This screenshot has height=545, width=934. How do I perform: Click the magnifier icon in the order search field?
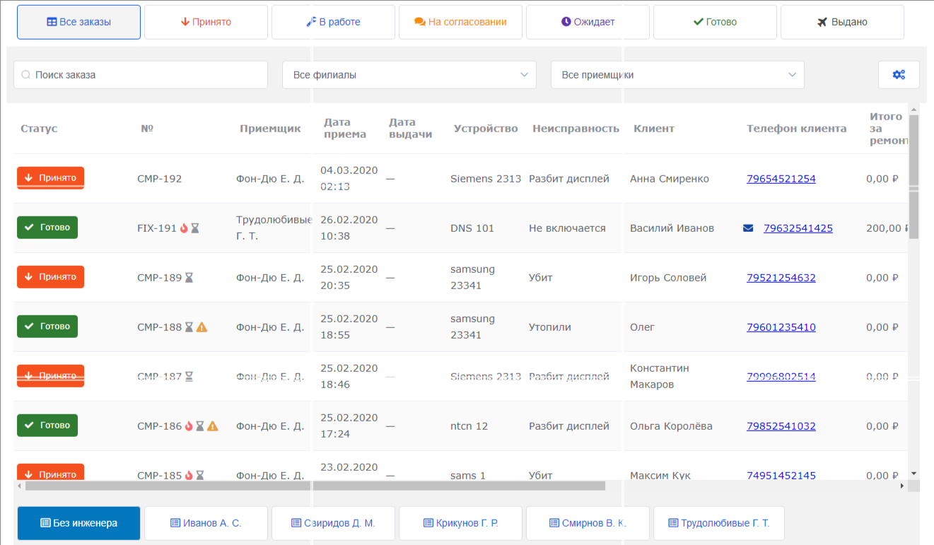26,75
